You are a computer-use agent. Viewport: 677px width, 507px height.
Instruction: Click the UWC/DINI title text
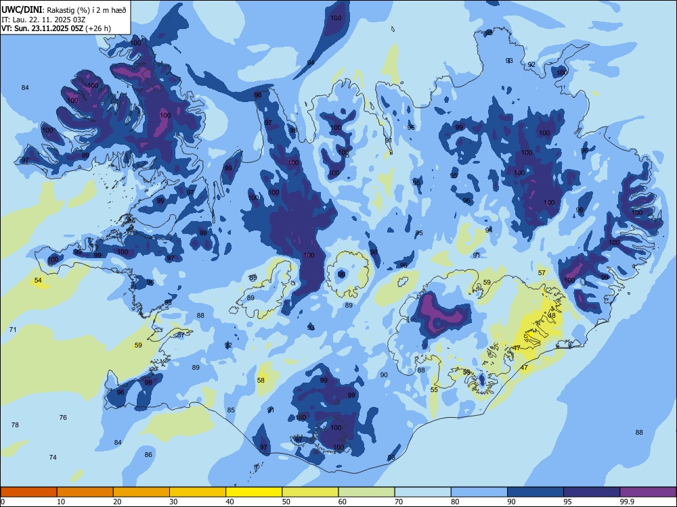pos(22,10)
